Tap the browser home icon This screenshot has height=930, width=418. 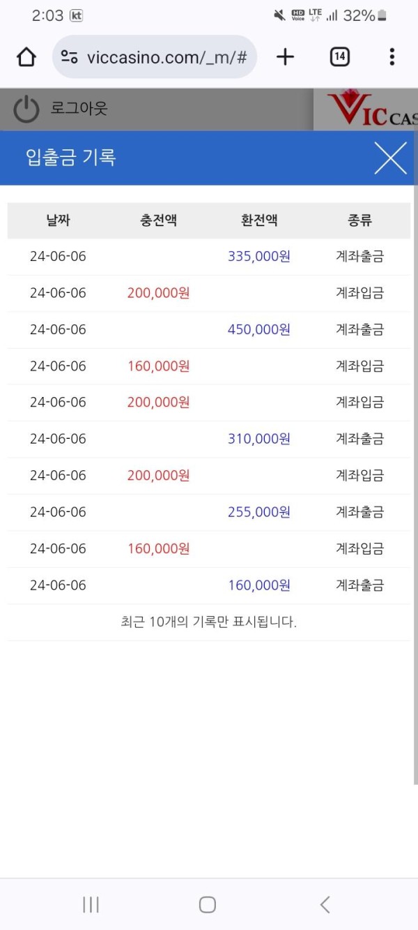coord(26,57)
